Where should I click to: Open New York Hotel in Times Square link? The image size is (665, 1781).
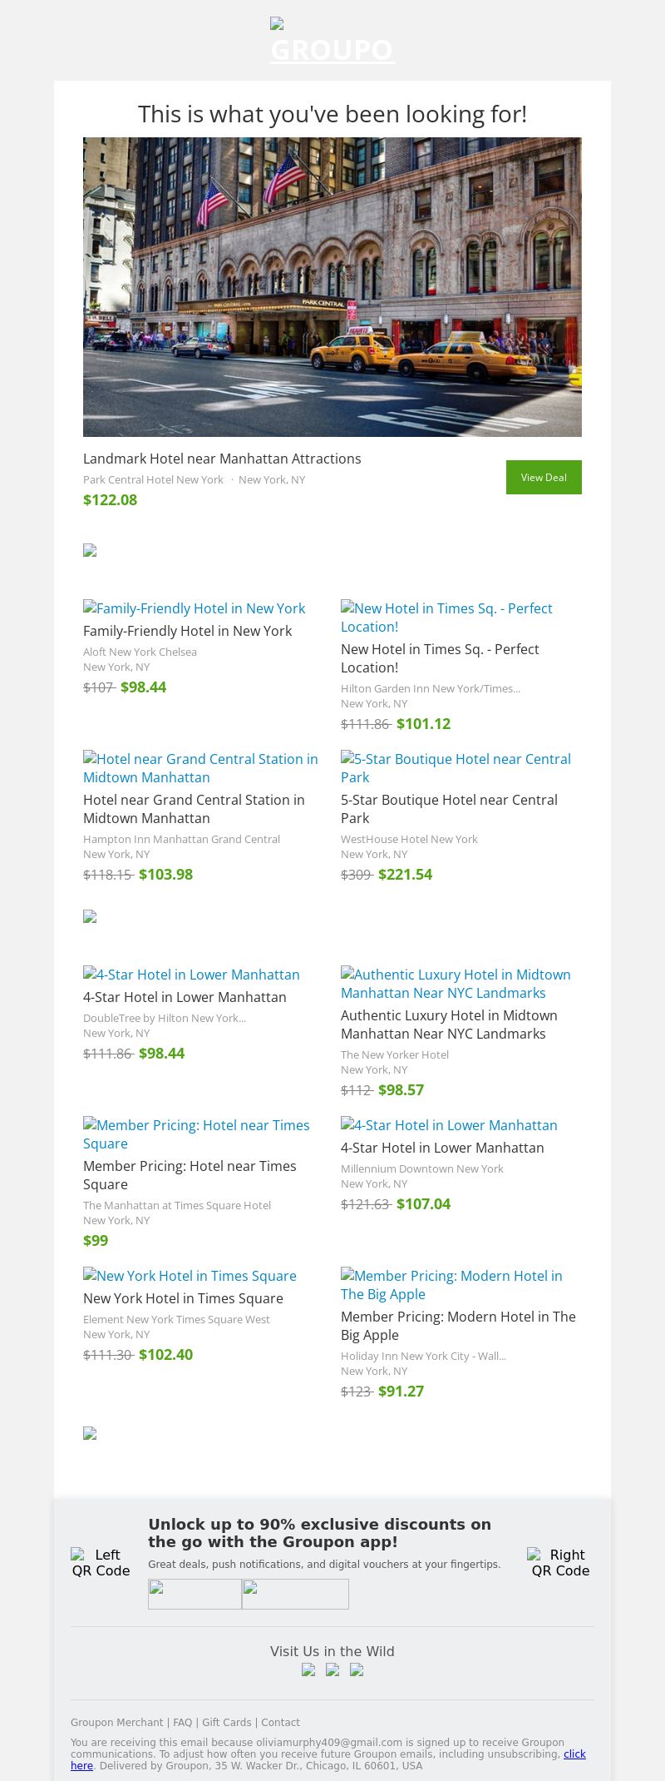tap(190, 1276)
